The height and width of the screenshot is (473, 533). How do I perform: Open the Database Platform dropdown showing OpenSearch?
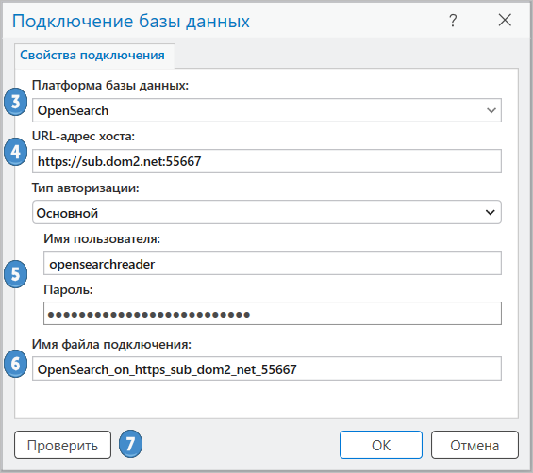tap(266, 110)
